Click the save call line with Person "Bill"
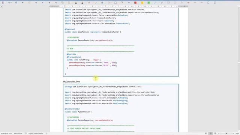Image resolution: width=240 pixels, height=135 pixels. click(x=93, y=65)
